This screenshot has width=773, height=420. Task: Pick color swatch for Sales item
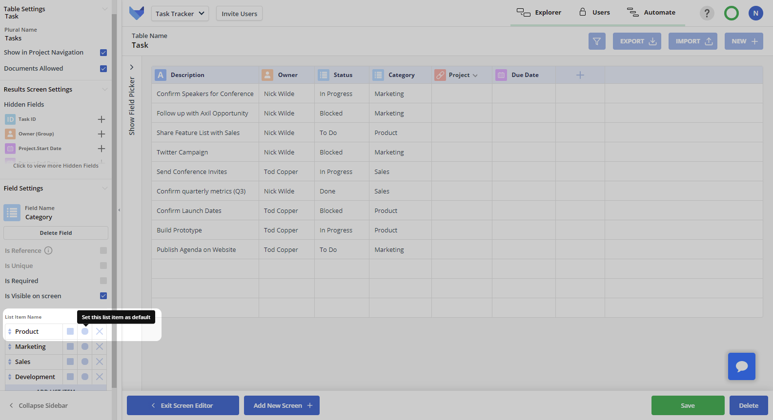(70, 362)
